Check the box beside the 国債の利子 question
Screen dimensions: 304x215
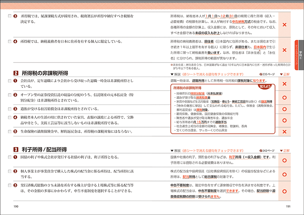[x=10, y=157]
